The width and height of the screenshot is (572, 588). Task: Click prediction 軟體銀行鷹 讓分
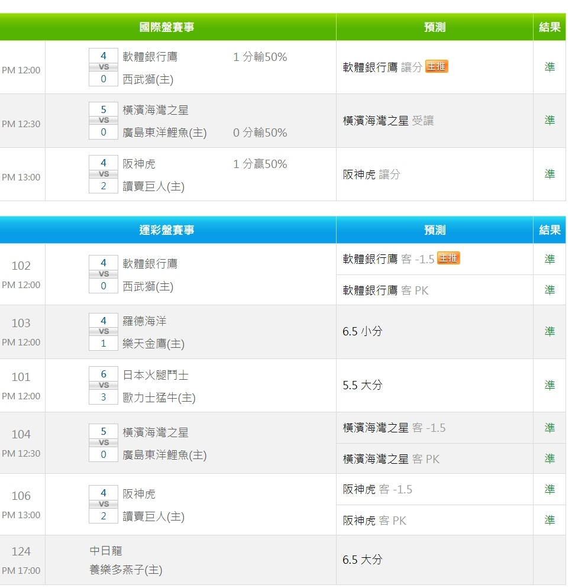pyautogui.click(x=383, y=67)
